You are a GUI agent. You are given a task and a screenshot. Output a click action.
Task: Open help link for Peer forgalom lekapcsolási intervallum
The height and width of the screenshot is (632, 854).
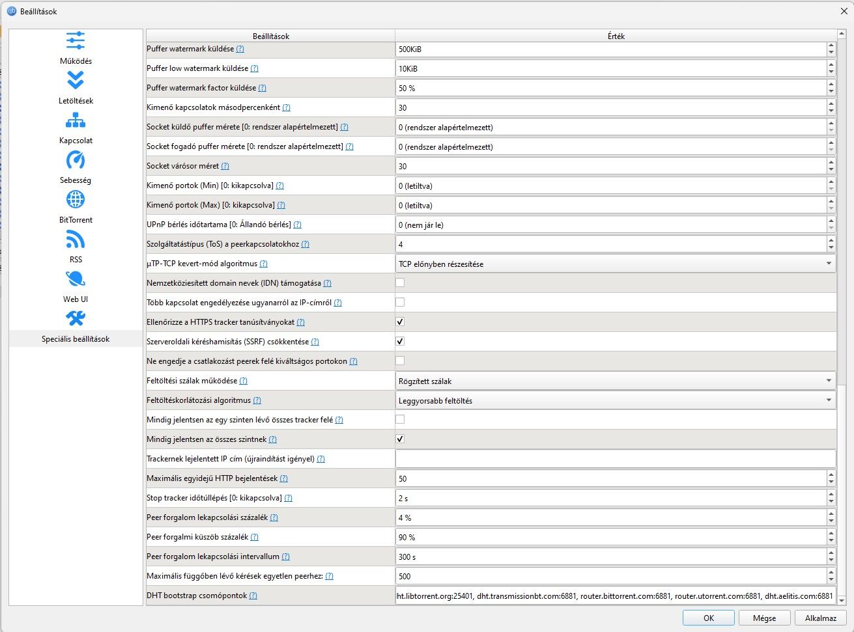click(x=285, y=556)
